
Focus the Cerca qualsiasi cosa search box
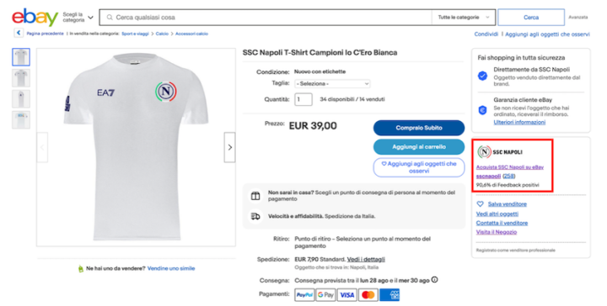(x=266, y=18)
